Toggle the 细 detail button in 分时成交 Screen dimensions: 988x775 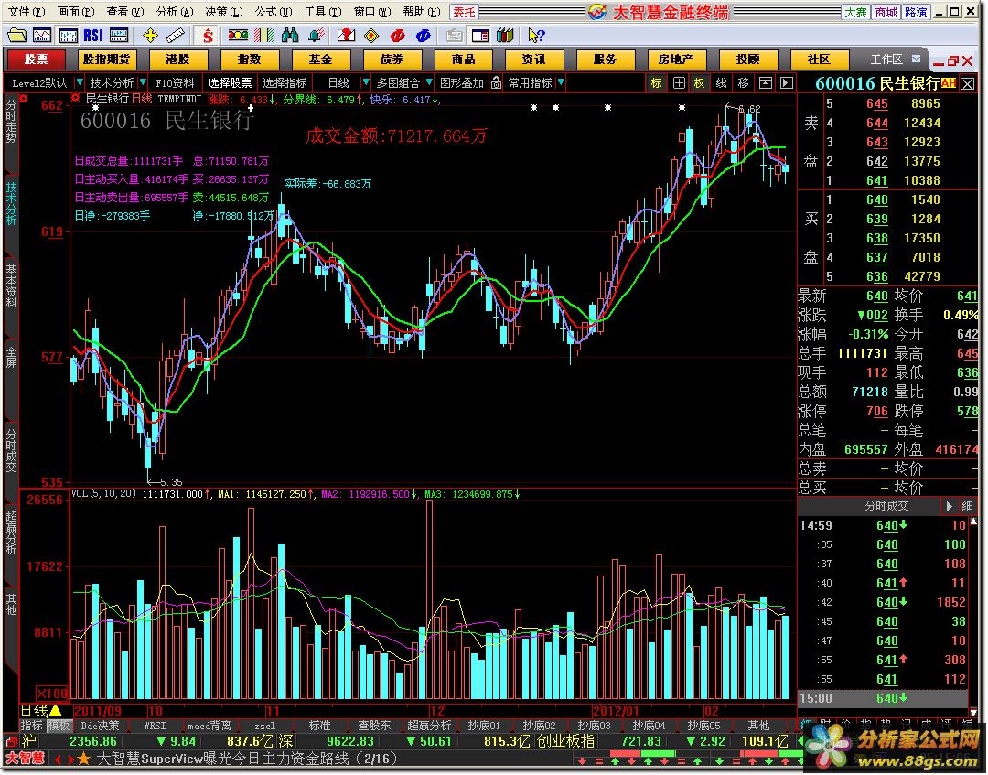967,506
